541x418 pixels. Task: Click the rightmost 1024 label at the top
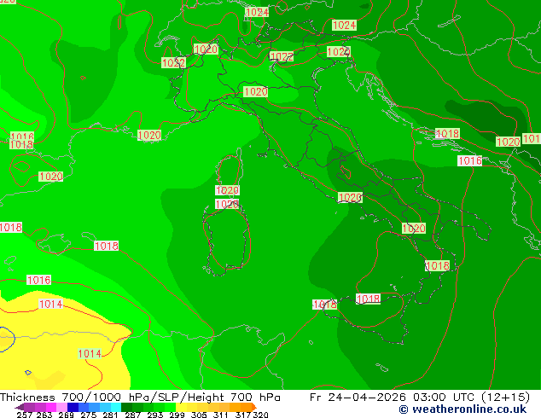coord(344,26)
